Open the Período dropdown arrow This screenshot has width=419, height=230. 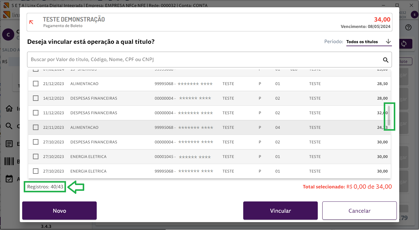(388, 42)
